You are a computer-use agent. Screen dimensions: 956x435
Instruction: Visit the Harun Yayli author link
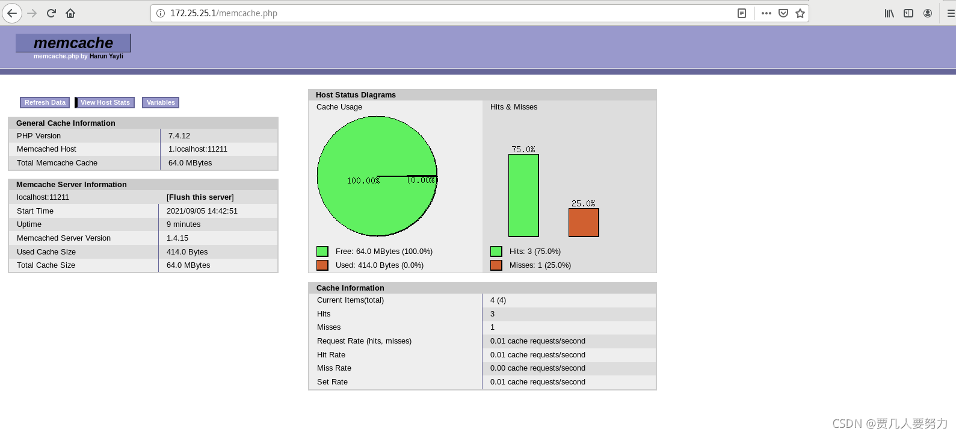tap(106, 56)
